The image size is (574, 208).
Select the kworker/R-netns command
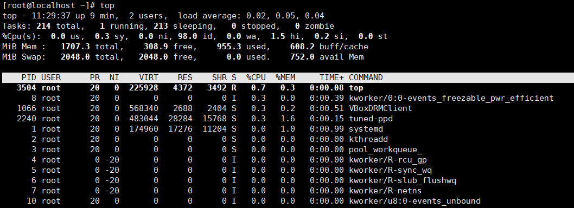tap(386, 191)
